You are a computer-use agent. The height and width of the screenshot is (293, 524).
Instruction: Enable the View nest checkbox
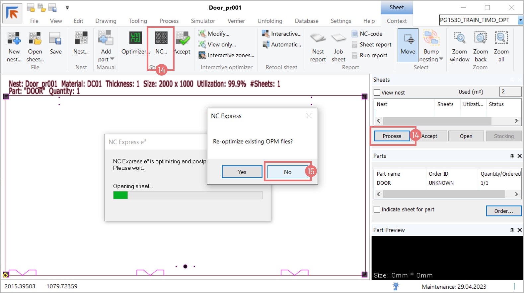[x=377, y=92]
